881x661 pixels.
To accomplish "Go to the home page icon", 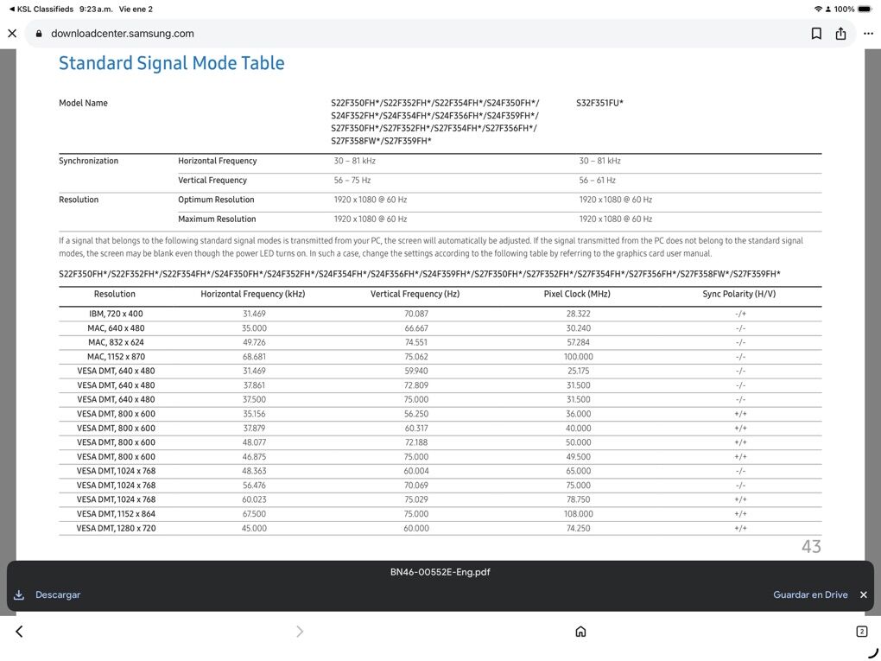I will (580, 632).
